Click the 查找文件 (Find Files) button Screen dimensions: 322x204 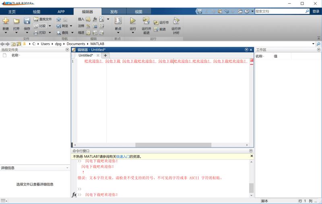[x=43, y=19]
